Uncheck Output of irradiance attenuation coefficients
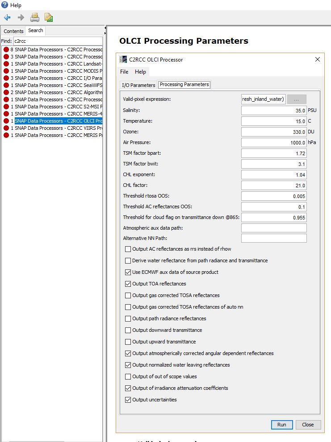 128,388
